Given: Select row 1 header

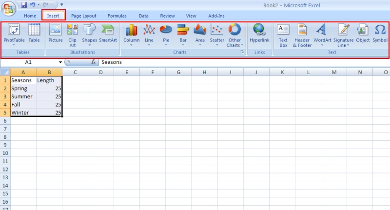Looking at the screenshot, I should click(x=5, y=80).
